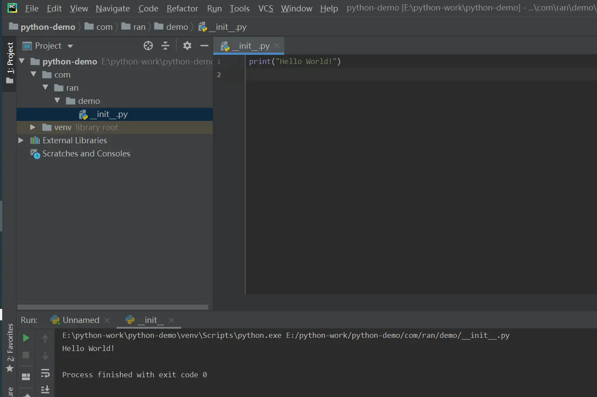Click the Stop process square icon
This screenshot has width=597, height=397.
pyautogui.click(x=26, y=355)
